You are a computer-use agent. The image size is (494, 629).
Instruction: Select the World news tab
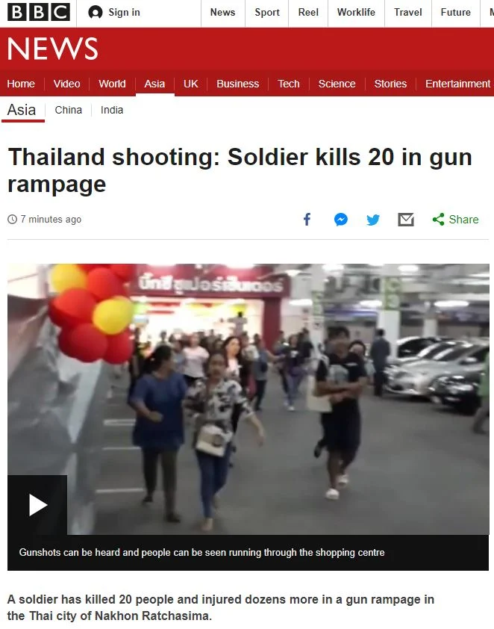112,84
